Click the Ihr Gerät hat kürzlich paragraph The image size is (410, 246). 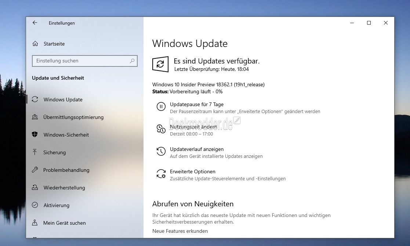(x=242, y=218)
